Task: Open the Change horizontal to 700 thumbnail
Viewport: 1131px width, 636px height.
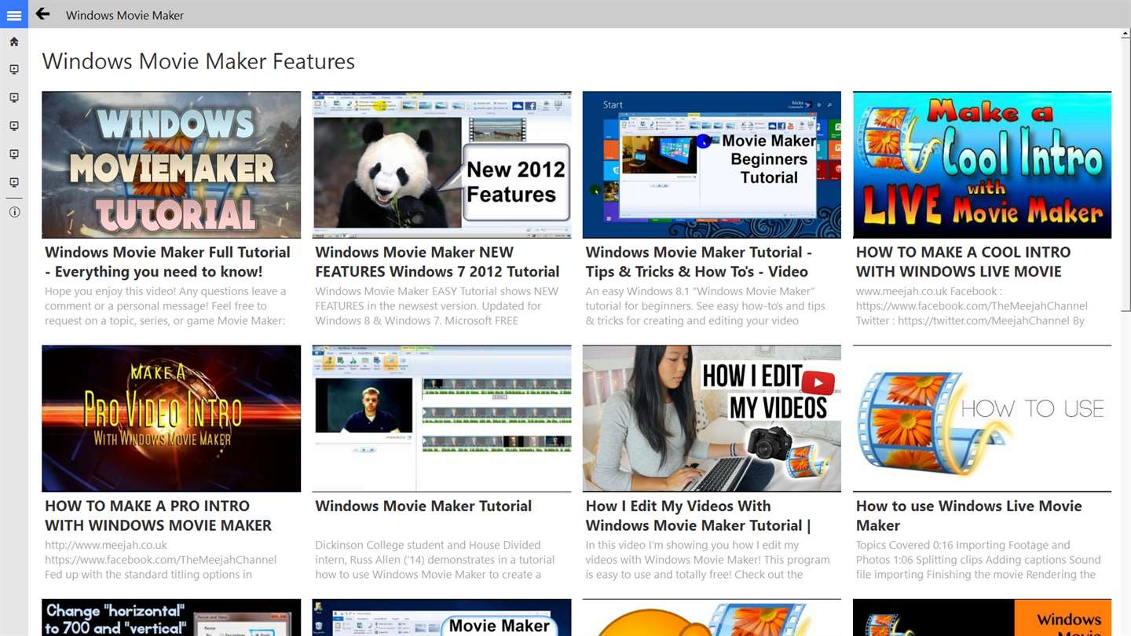Action: tap(171, 618)
